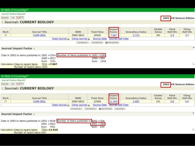Image resolution: width=195 pixels, height=146 pixels.
Task: Click info icon beside 2003 Journal Impact Factor heading
Action: pyautogui.click(x=34, y=114)
